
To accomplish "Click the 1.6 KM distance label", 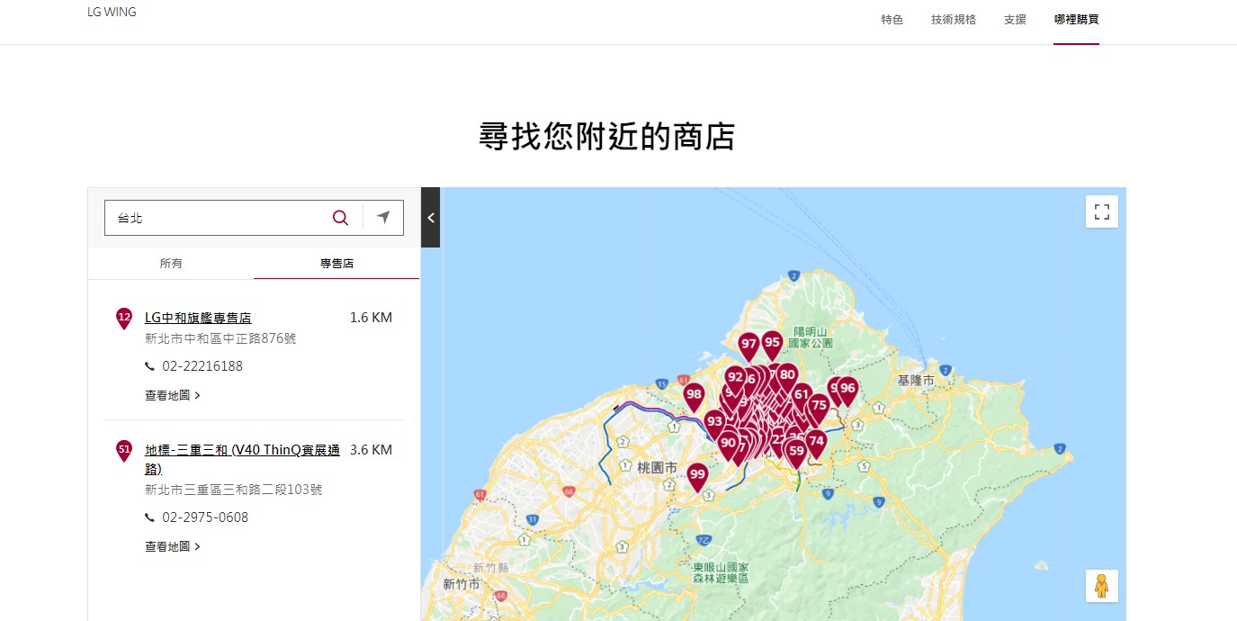I will point(371,318).
